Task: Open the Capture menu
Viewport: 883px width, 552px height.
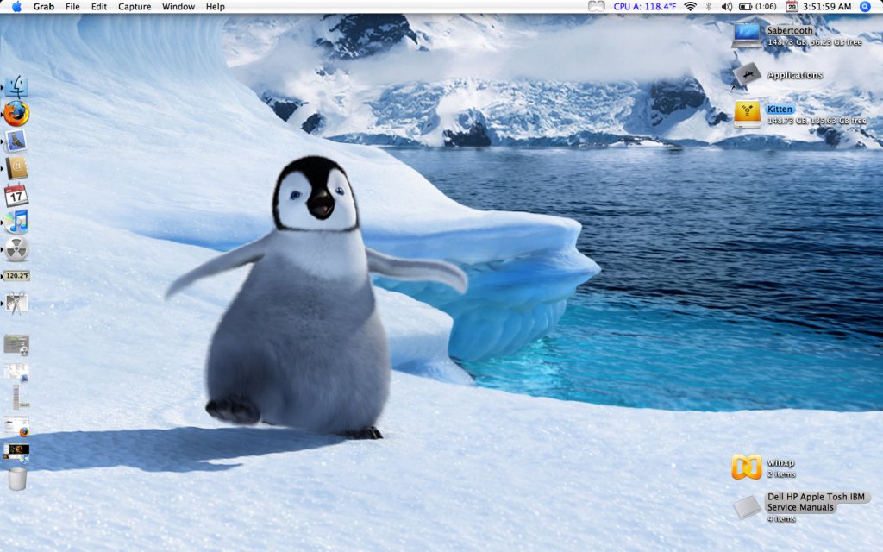Action: pos(134,7)
